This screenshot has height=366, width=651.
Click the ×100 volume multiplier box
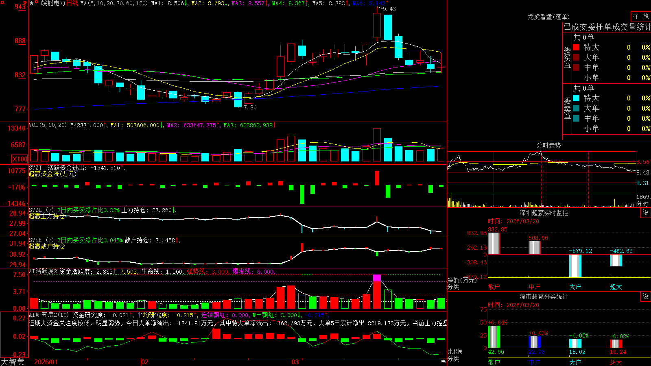coord(20,159)
